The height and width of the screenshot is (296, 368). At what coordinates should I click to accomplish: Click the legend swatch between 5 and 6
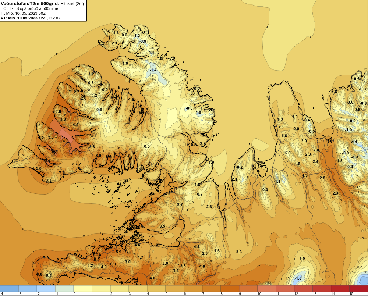tap(175, 289)
